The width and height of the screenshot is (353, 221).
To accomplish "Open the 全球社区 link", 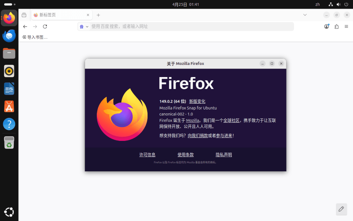I will point(231,121).
